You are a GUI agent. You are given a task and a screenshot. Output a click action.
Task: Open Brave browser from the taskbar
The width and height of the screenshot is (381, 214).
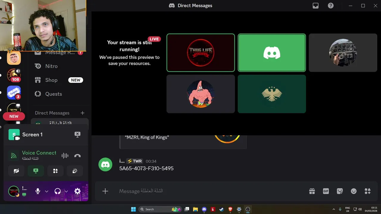230,209
